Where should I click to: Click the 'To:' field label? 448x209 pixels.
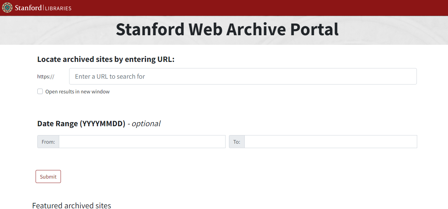click(x=236, y=141)
